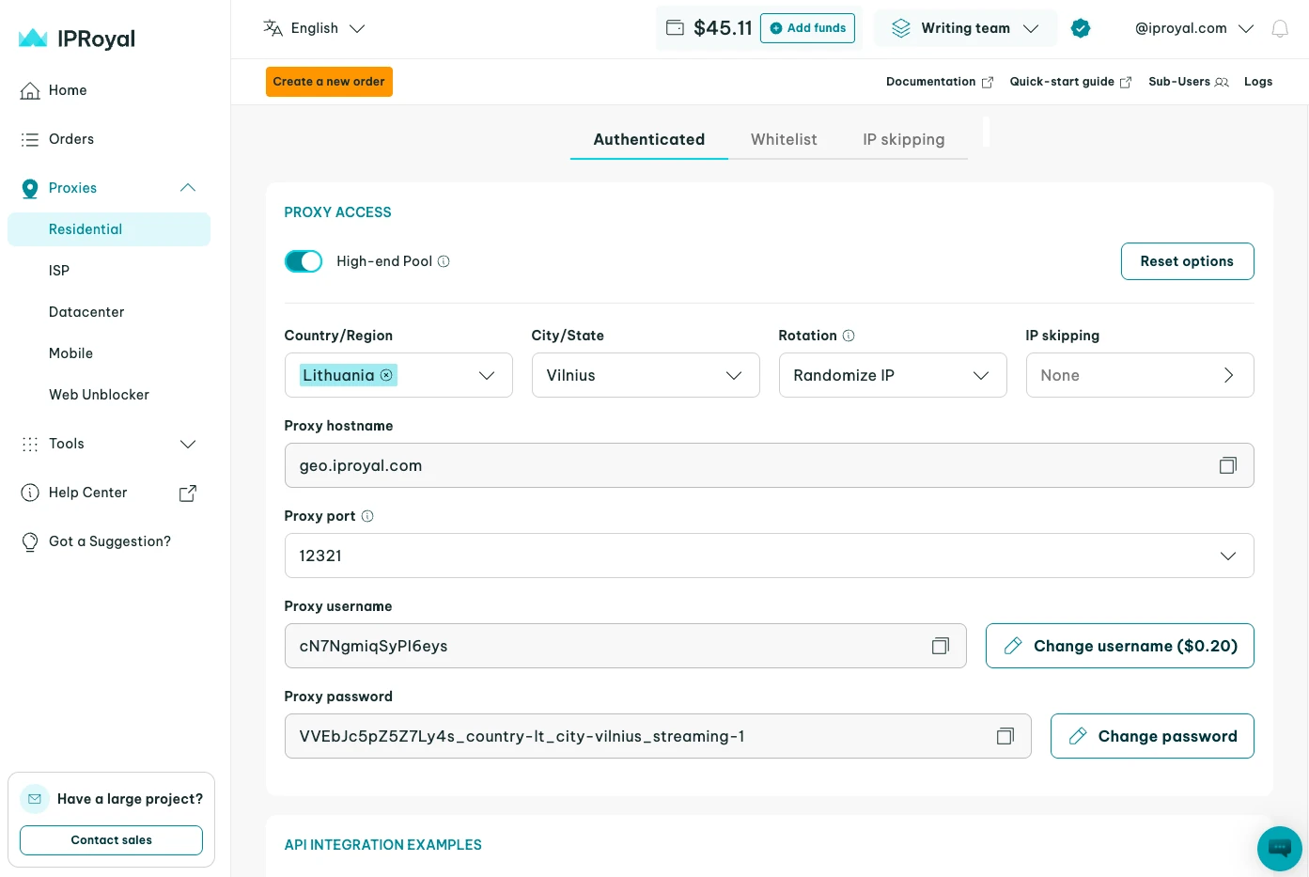
Task: Click the verified badge next to account
Action: click(x=1081, y=28)
